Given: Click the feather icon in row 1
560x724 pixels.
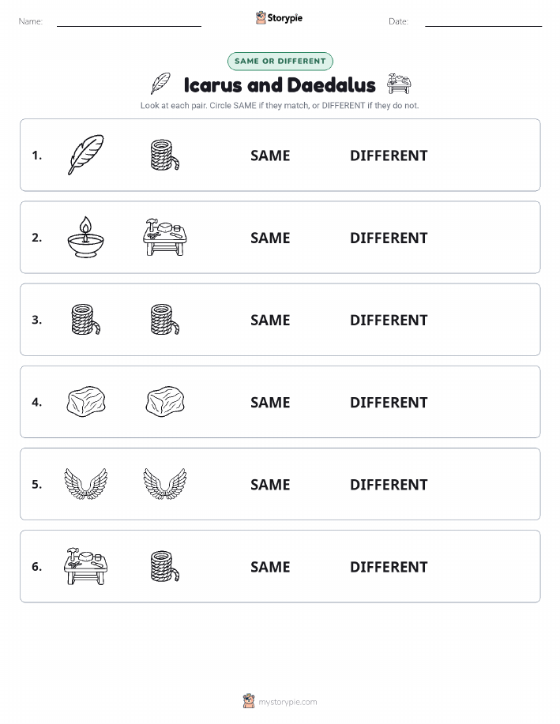Looking at the screenshot, I should (x=86, y=155).
